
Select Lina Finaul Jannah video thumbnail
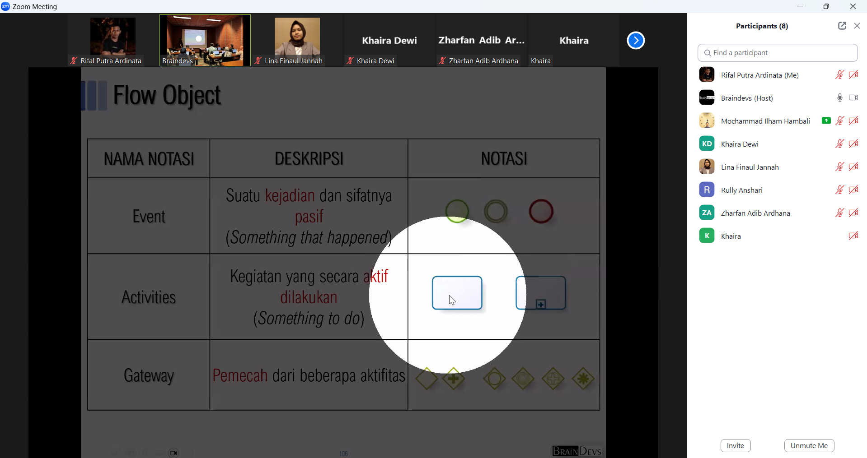[x=297, y=41]
